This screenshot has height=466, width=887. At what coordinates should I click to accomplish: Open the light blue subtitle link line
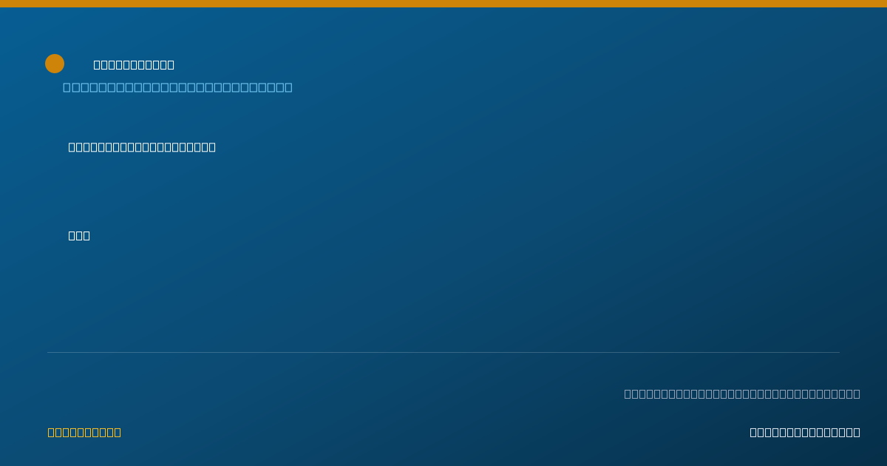[177, 87]
